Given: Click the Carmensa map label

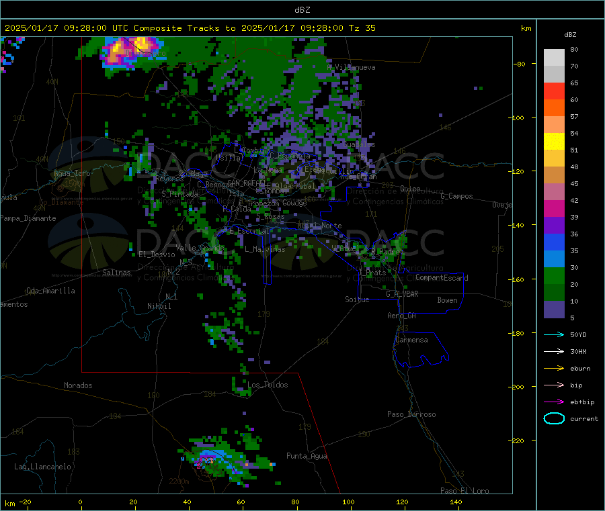Looking at the screenshot, I should 411,340.
